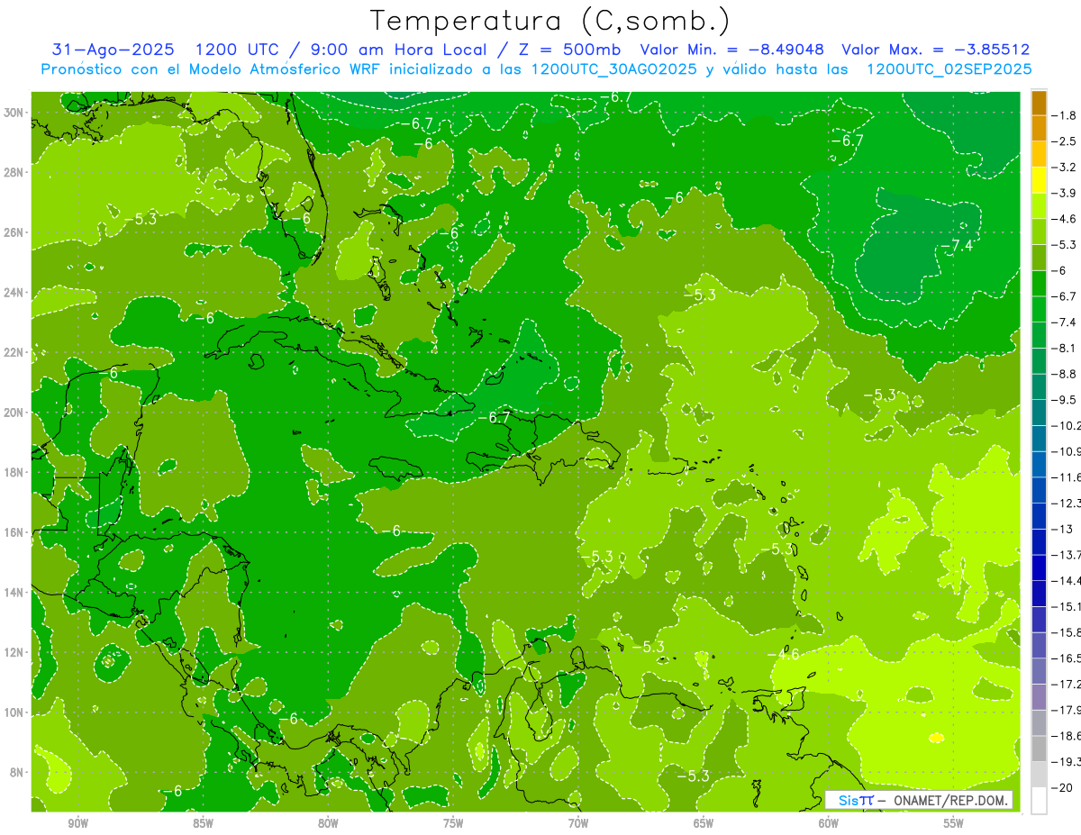
Task: Click the ONAMET/REP.DOM. logo box
Action: (919, 800)
